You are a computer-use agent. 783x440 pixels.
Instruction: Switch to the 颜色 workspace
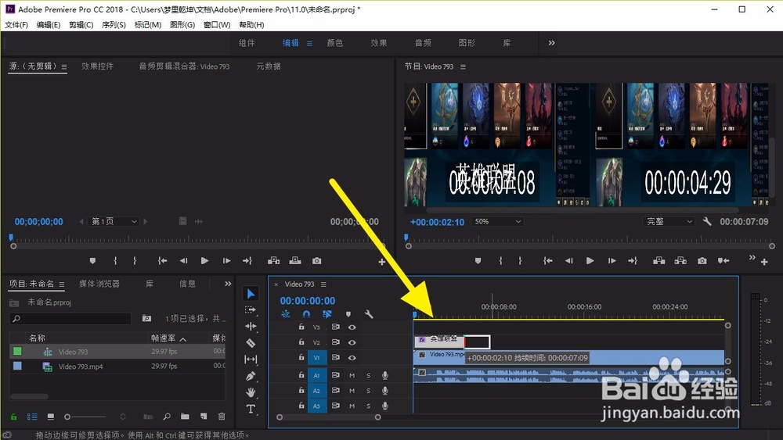click(335, 43)
